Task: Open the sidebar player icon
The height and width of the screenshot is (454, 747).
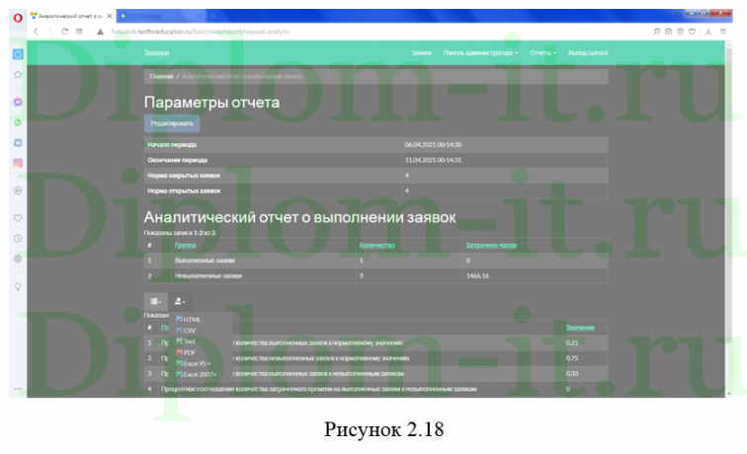Action: (x=18, y=190)
